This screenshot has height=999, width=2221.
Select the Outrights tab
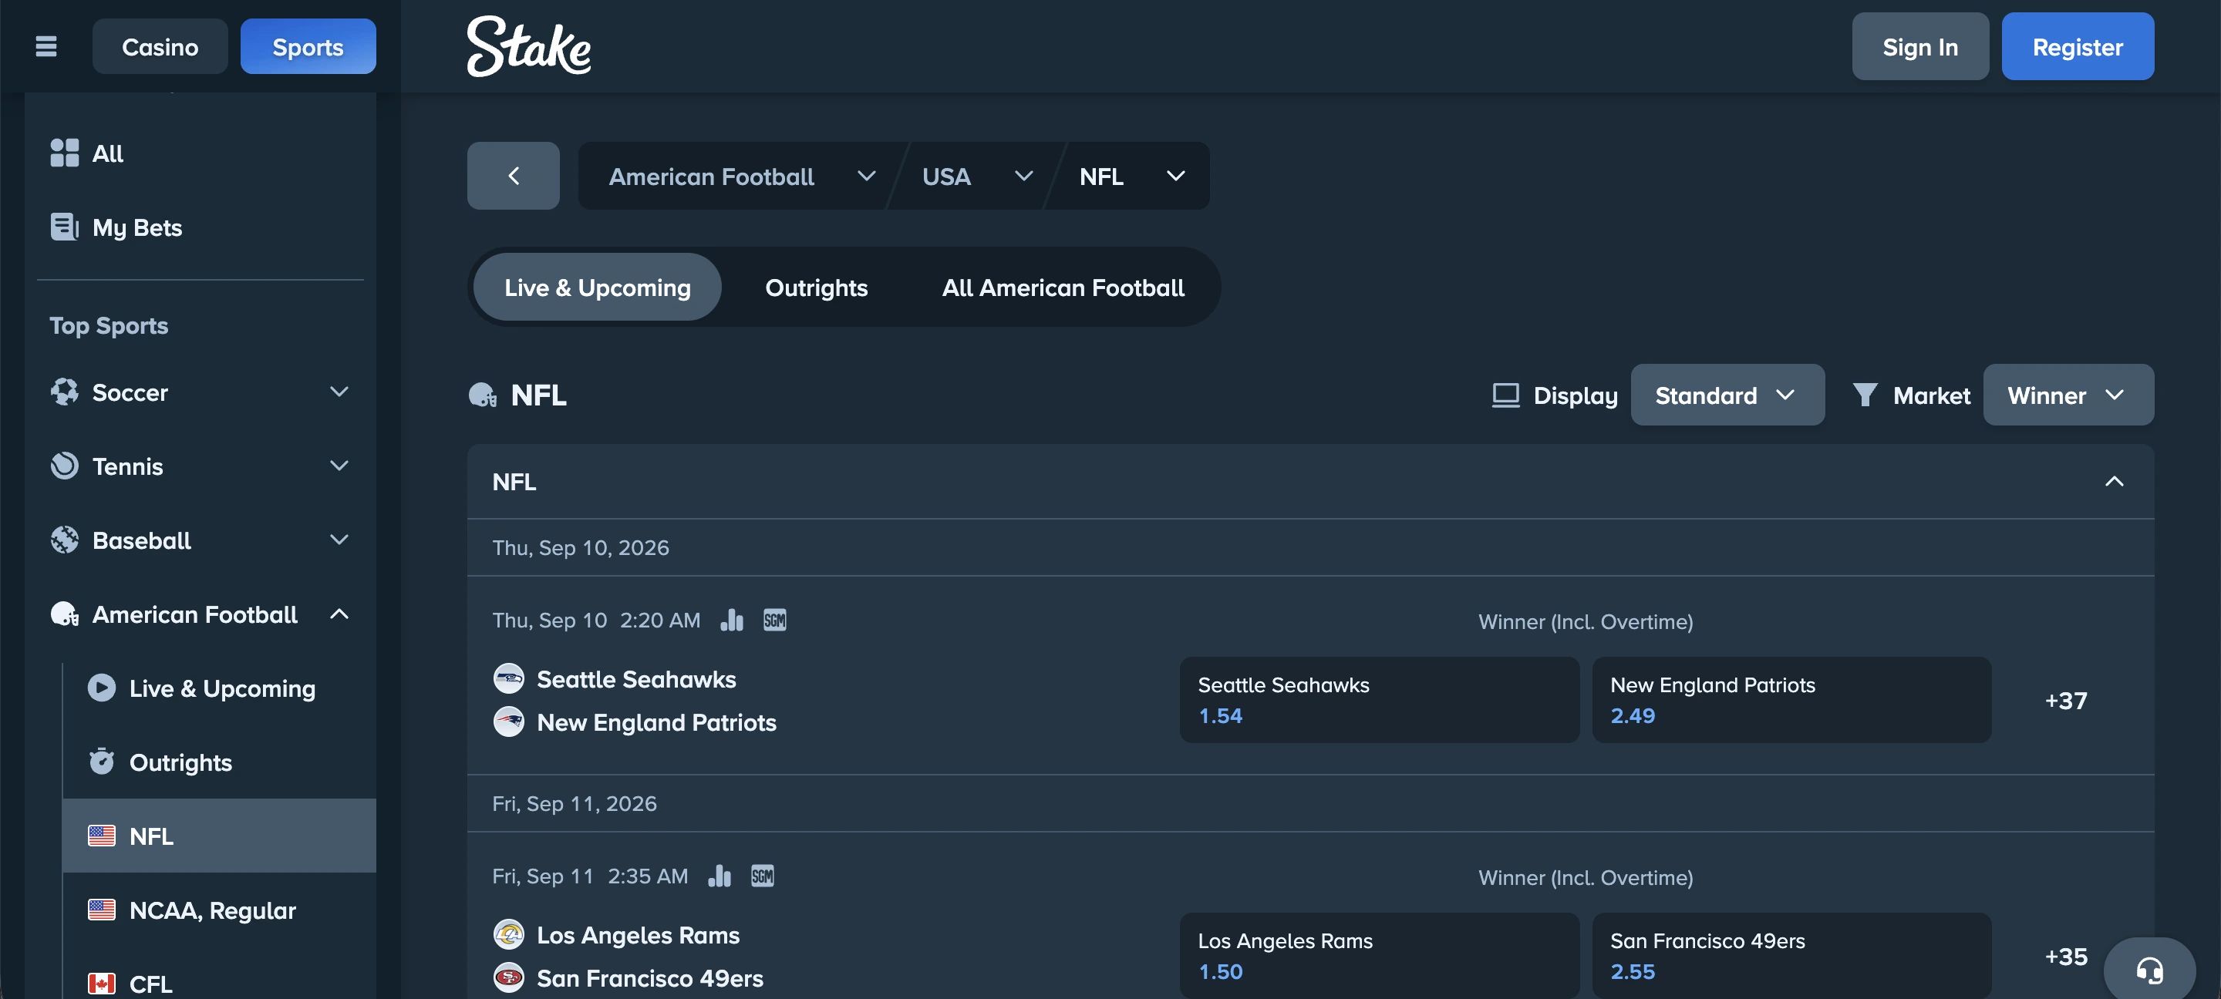[817, 287]
